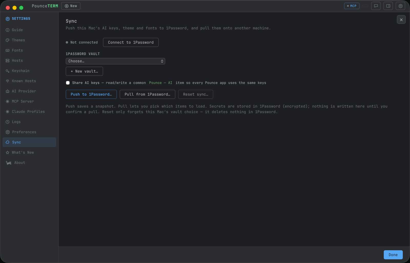This screenshot has height=263, width=410.
Task: Toggle the split side panel icon
Action: pos(388,6)
